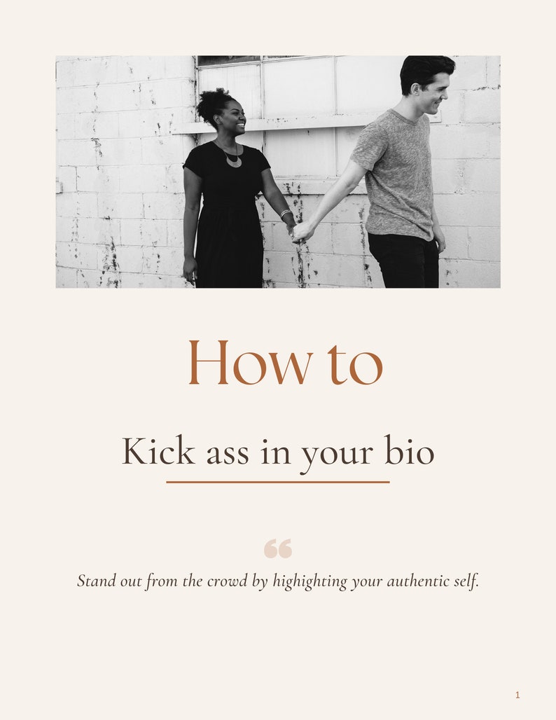
Task: Click the word "bio" in the title
Action: click(x=409, y=451)
